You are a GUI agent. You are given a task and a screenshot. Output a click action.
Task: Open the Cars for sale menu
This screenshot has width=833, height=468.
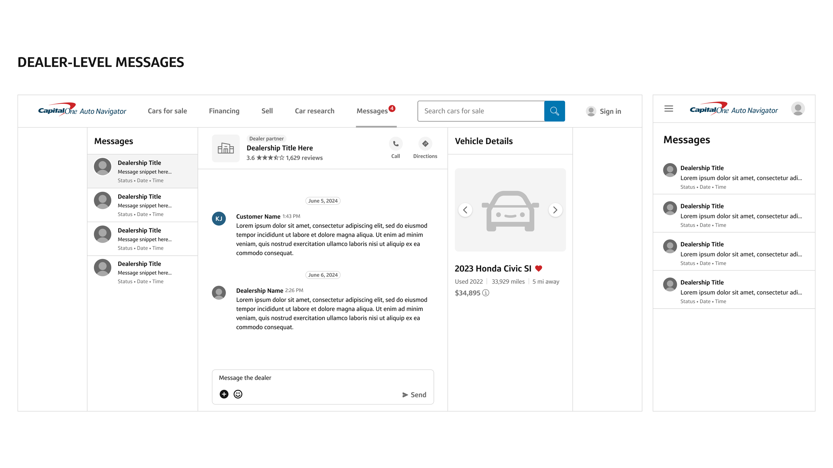(167, 111)
